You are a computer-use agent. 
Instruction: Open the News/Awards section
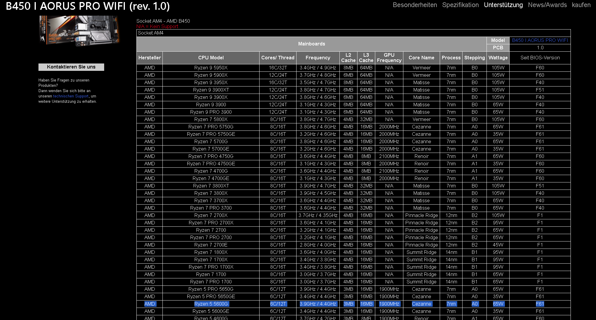coord(547,5)
